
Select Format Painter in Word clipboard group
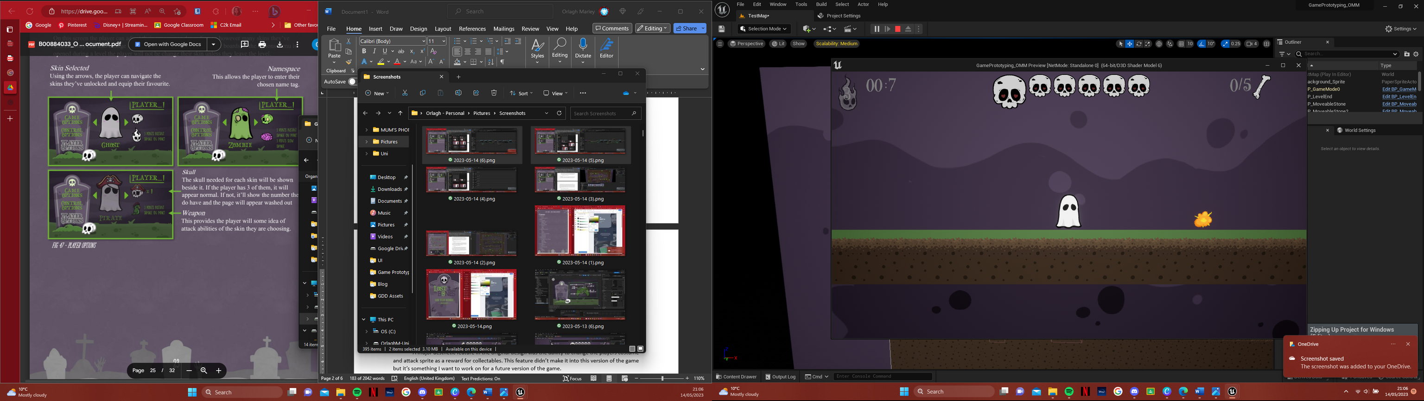coord(349,62)
